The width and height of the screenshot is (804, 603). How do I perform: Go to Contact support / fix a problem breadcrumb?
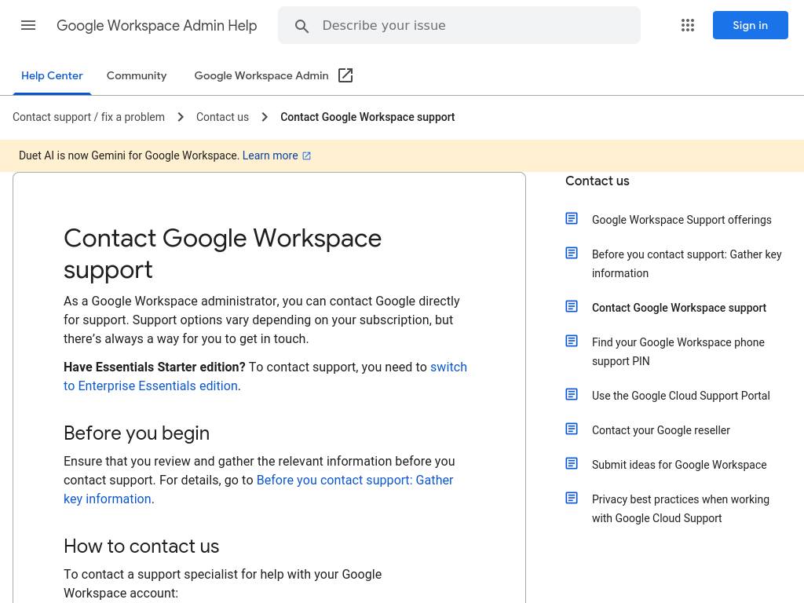(89, 117)
